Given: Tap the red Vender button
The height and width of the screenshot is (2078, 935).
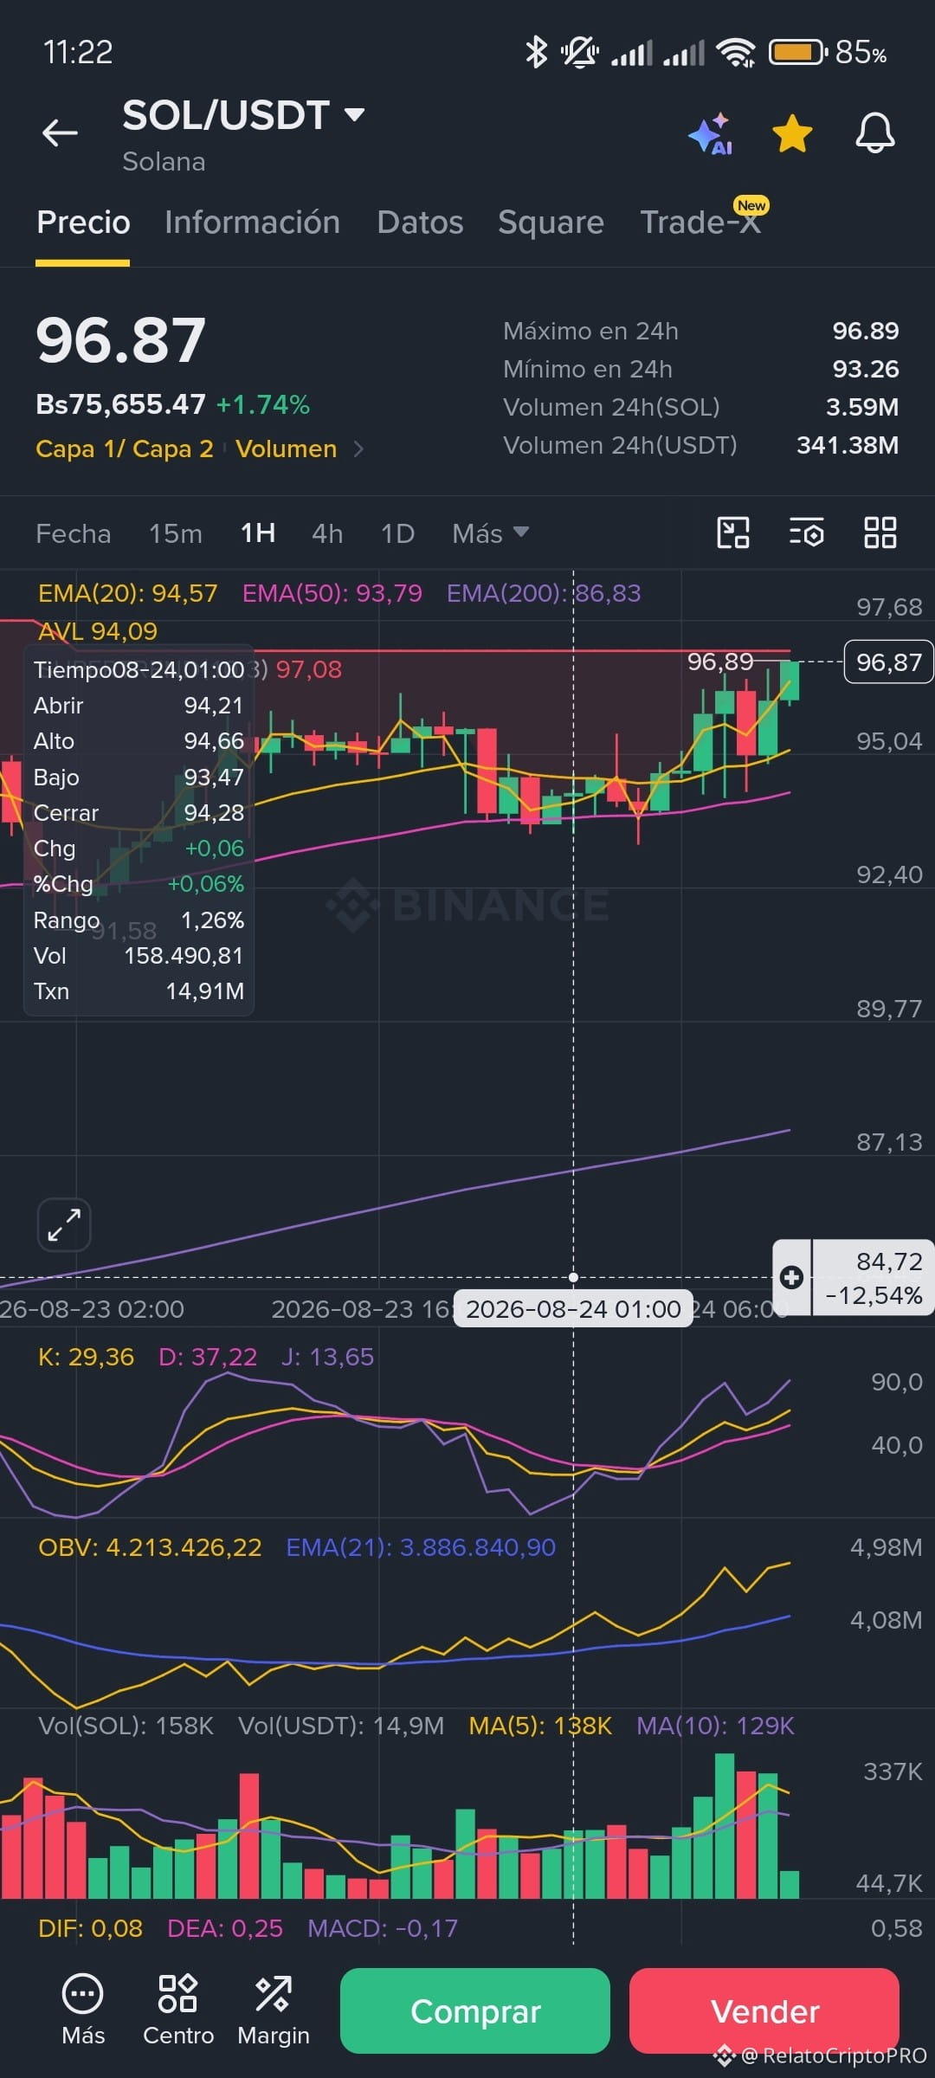Looking at the screenshot, I should [x=764, y=2010].
